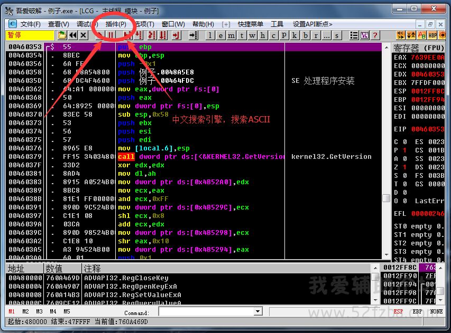Select the call GetVersion line at 00460379
The width and height of the screenshot is (451, 333).
[194, 157]
